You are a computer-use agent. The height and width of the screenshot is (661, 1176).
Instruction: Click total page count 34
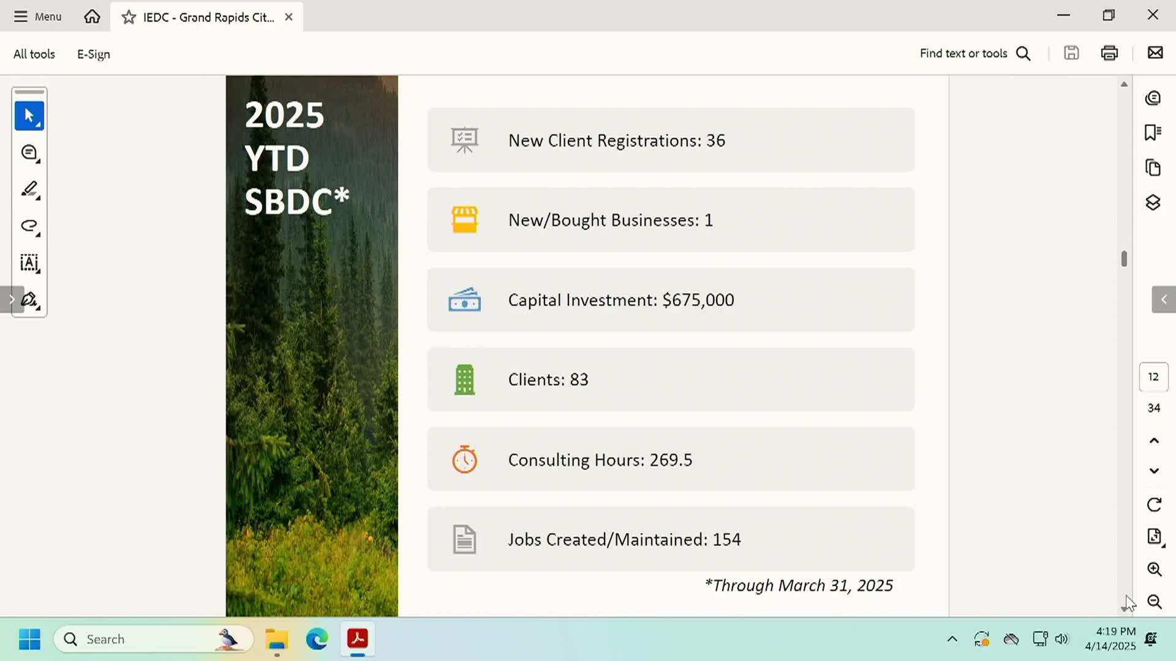[1153, 408]
